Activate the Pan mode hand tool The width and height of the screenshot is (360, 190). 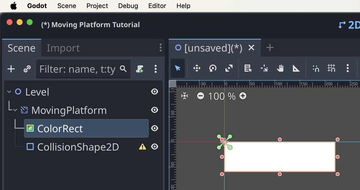pos(280,68)
